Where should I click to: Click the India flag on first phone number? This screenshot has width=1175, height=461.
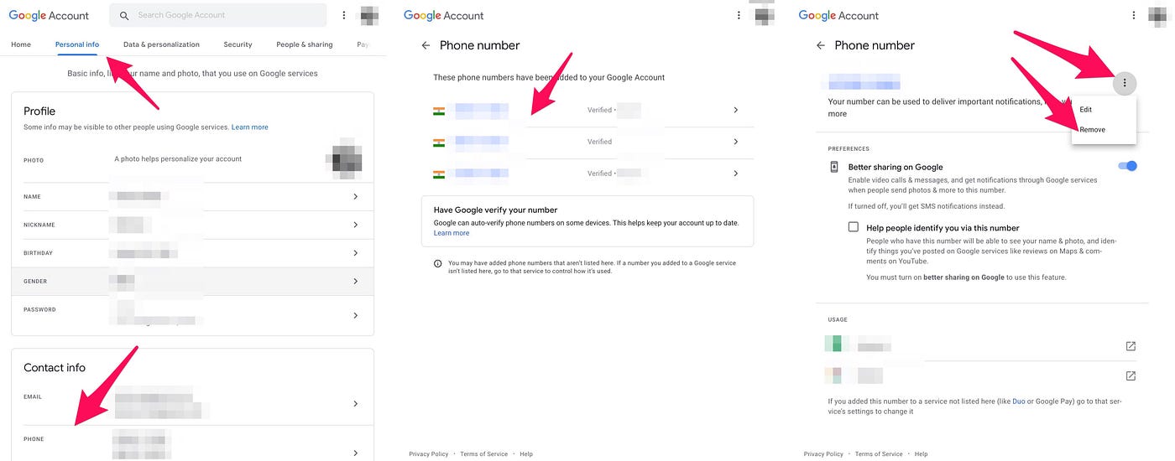[x=439, y=110]
